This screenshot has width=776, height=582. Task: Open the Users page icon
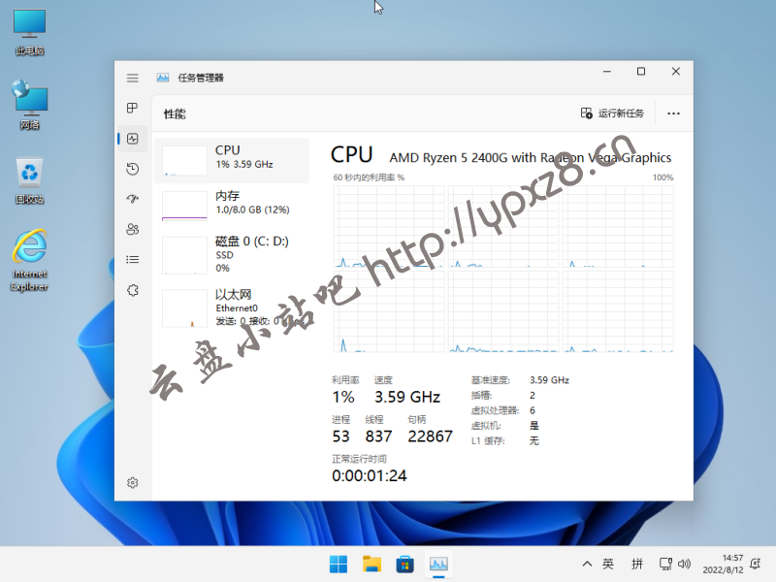[x=132, y=229]
